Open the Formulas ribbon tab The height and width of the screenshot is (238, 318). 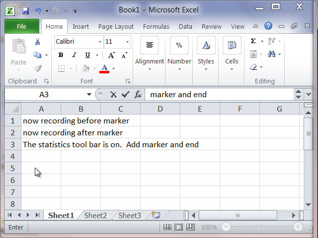(x=156, y=27)
